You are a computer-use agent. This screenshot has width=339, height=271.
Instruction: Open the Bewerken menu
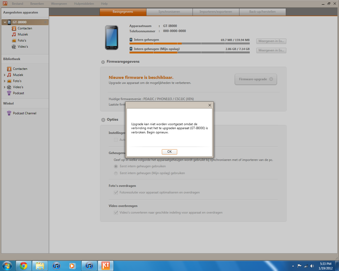pos(37,4)
